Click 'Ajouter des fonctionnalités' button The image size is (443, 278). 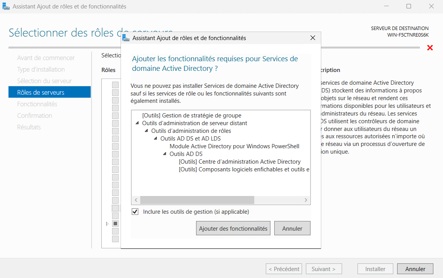coord(233,228)
